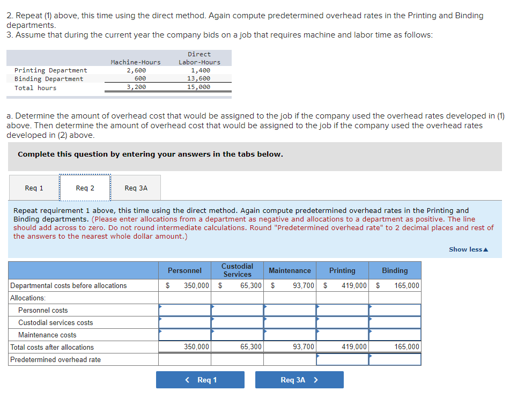Click 'Departmental costs before allocations' row label
517x398 pixels.
point(69,285)
